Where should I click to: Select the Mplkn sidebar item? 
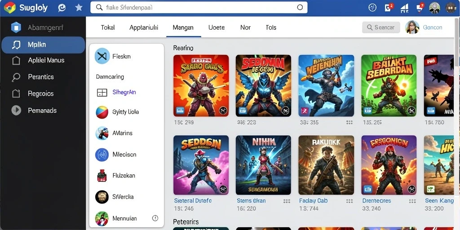pyautogui.click(x=43, y=45)
